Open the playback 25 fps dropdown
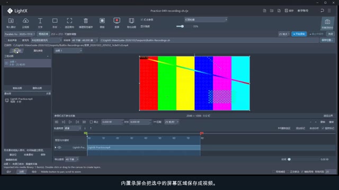 click(x=172, y=122)
